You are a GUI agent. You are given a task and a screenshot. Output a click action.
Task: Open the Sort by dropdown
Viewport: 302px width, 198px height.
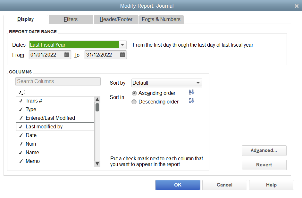coord(167,83)
